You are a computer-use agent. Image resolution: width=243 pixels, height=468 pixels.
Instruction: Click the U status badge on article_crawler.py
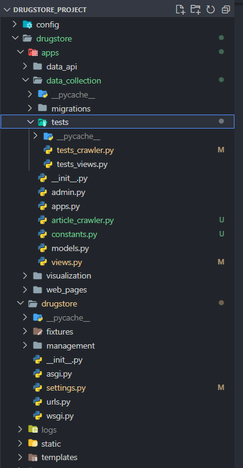(222, 220)
